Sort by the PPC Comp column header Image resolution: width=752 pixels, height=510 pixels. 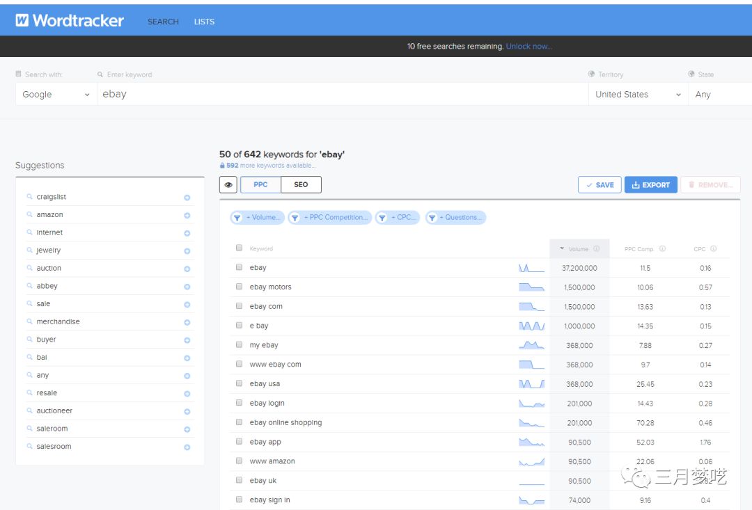[x=639, y=249]
